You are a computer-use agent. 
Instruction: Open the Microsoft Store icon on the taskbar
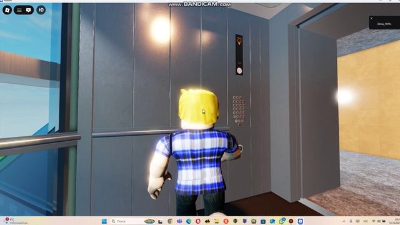pyautogui.click(x=263, y=221)
